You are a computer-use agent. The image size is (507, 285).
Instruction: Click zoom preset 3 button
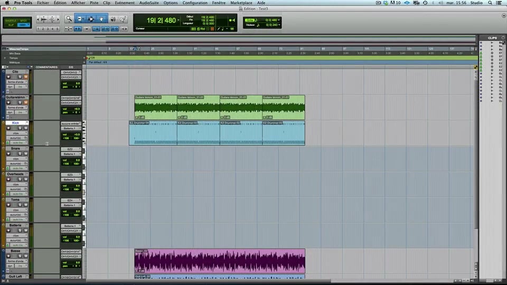48,28
